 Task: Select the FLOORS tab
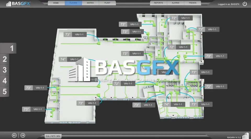coord(73,3)
